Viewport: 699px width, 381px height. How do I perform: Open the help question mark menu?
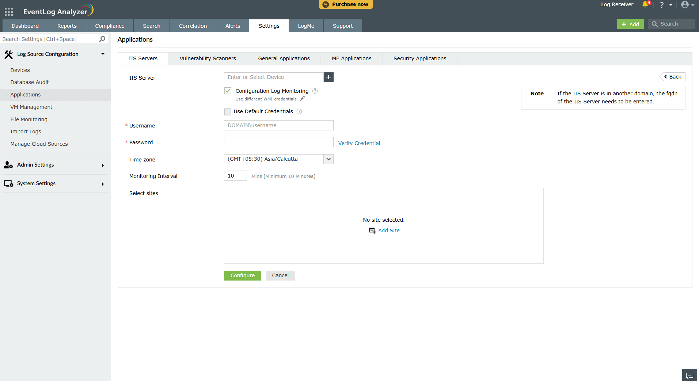pyautogui.click(x=662, y=5)
